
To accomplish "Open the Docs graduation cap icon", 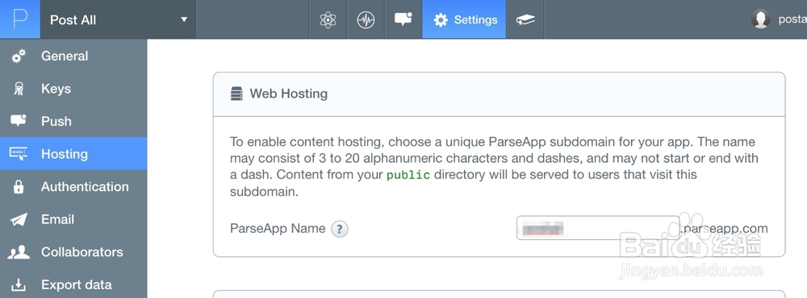I will [525, 19].
